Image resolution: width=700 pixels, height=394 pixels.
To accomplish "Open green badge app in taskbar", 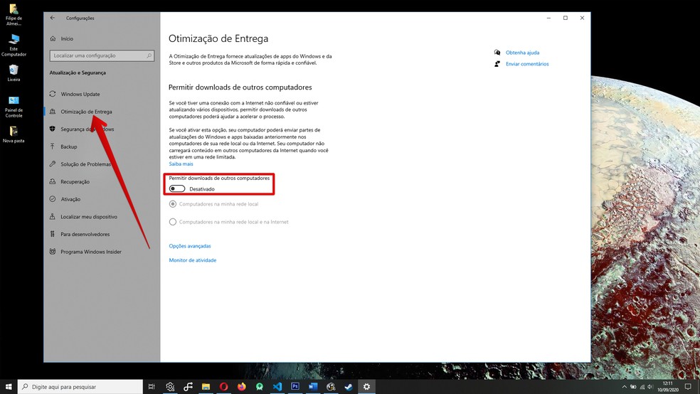I will pos(260,386).
